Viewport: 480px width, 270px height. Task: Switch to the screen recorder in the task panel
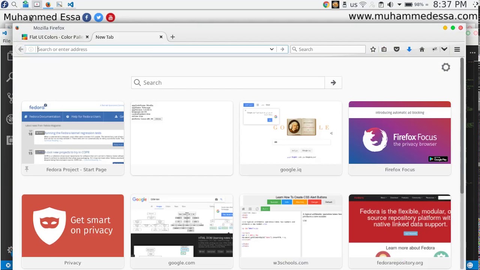point(37,4)
